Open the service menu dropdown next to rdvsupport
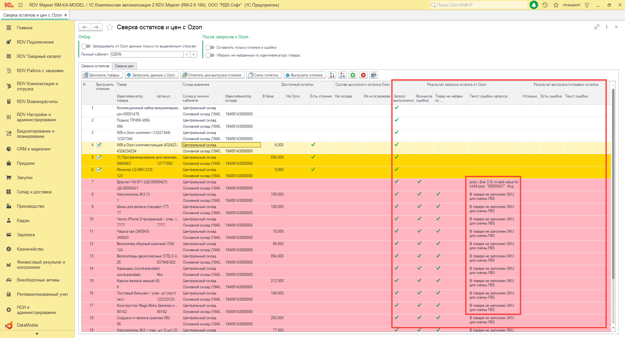This screenshot has width=625, height=338. point(587,5)
